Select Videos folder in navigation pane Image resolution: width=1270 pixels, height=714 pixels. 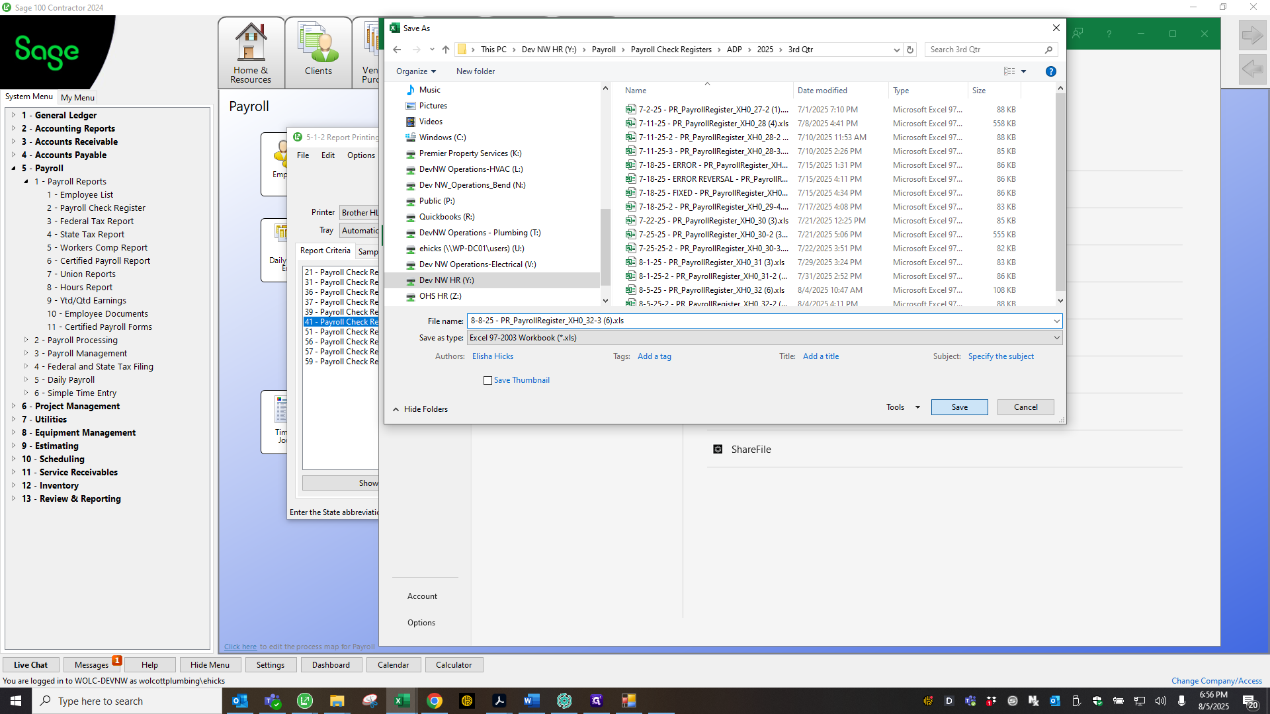coord(431,122)
